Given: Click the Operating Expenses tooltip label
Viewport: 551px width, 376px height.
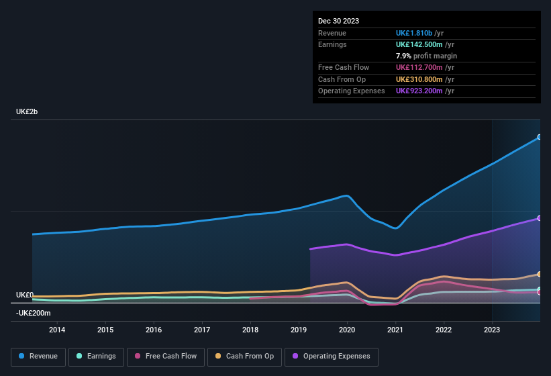Looking at the screenshot, I should tap(352, 91).
